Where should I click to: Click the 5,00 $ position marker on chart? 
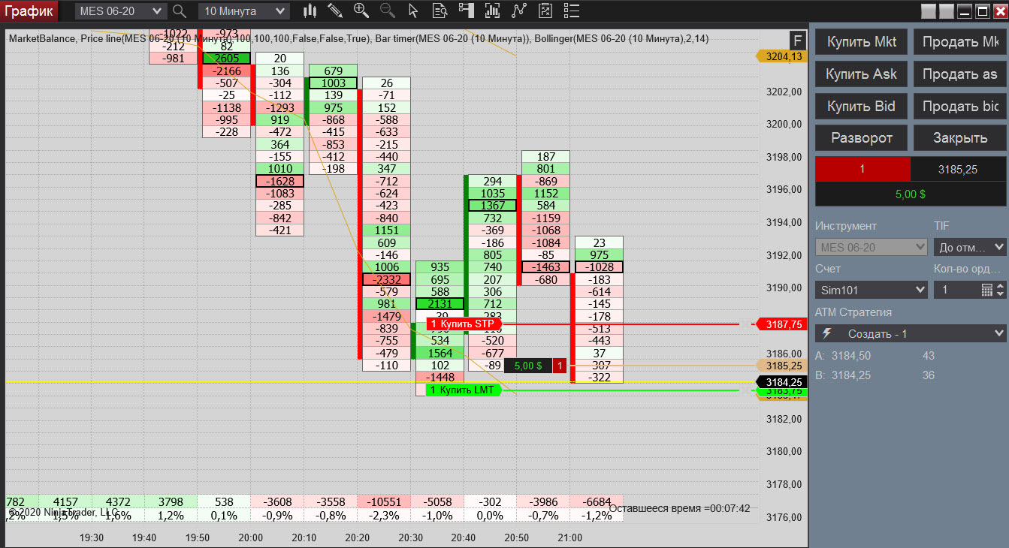pyautogui.click(x=527, y=366)
